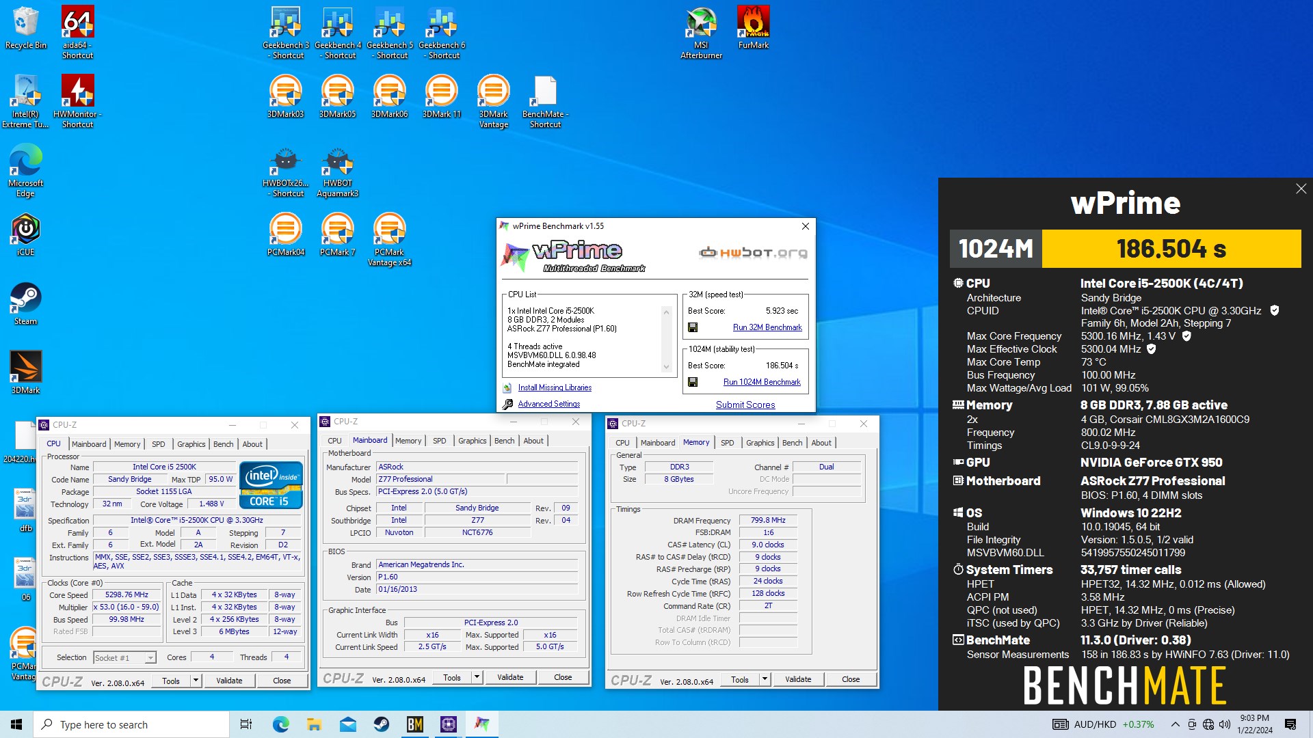Click the taskbar search box

click(x=131, y=724)
